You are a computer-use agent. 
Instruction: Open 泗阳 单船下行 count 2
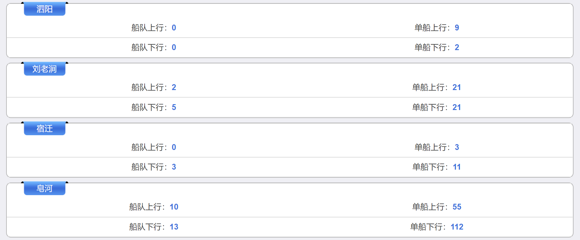[x=457, y=47]
